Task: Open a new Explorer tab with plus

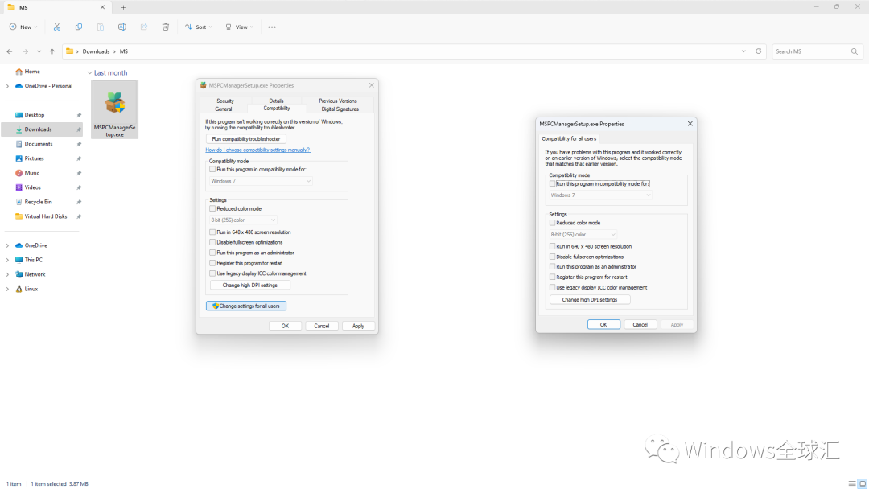Action: (123, 7)
